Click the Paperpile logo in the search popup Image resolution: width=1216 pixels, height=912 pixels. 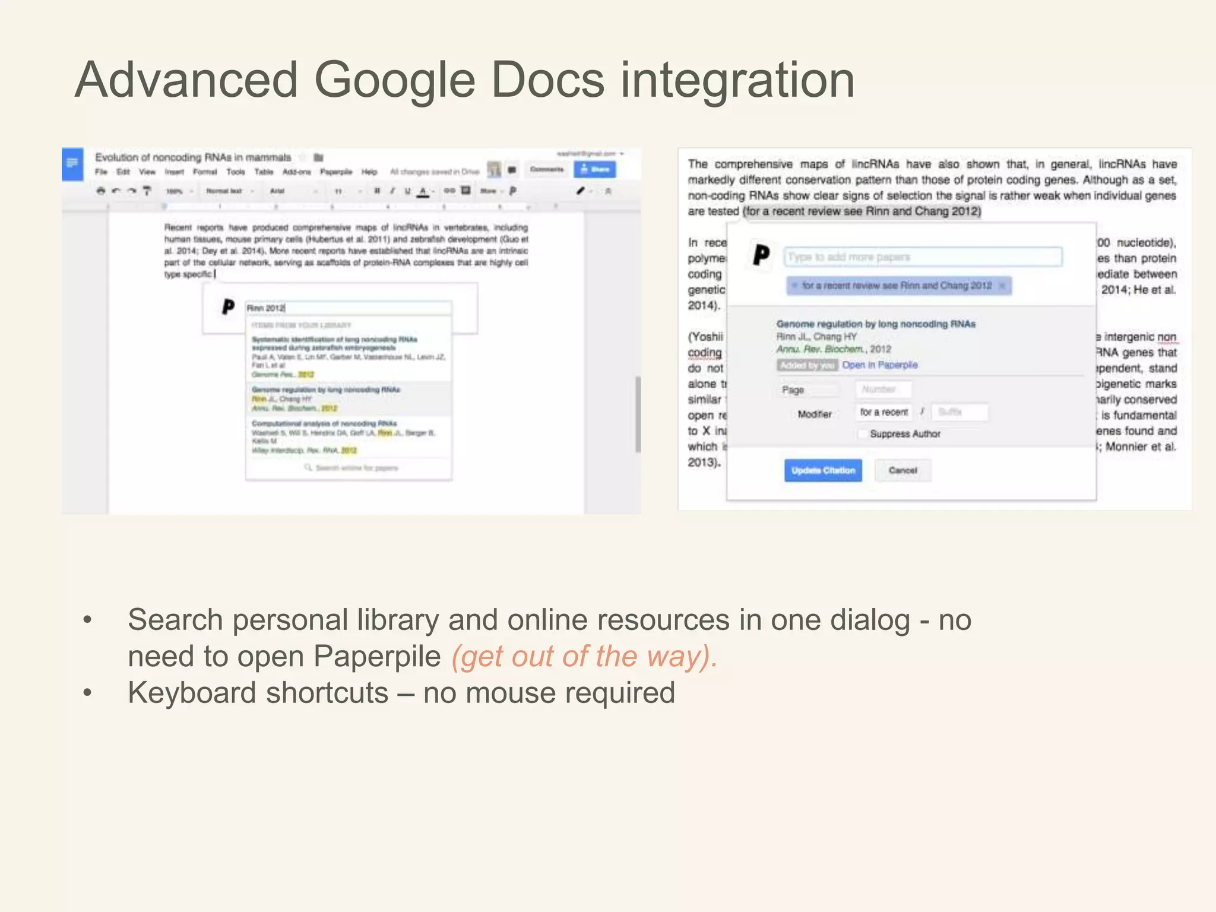pos(228,307)
